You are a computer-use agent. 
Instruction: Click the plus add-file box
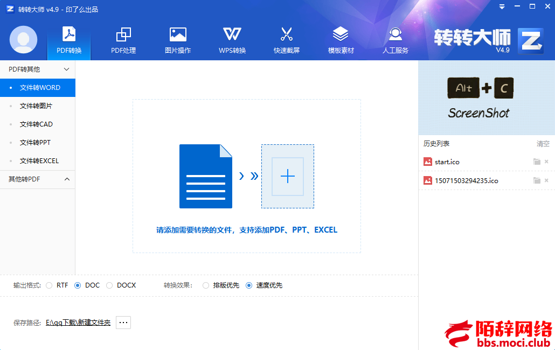pyautogui.click(x=287, y=176)
